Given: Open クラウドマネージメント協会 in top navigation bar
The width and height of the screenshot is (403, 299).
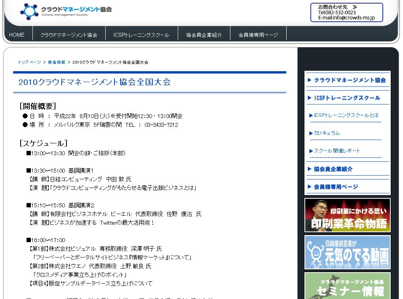Looking at the screenshot, I should pyautogui.click(x=69, y=35).
